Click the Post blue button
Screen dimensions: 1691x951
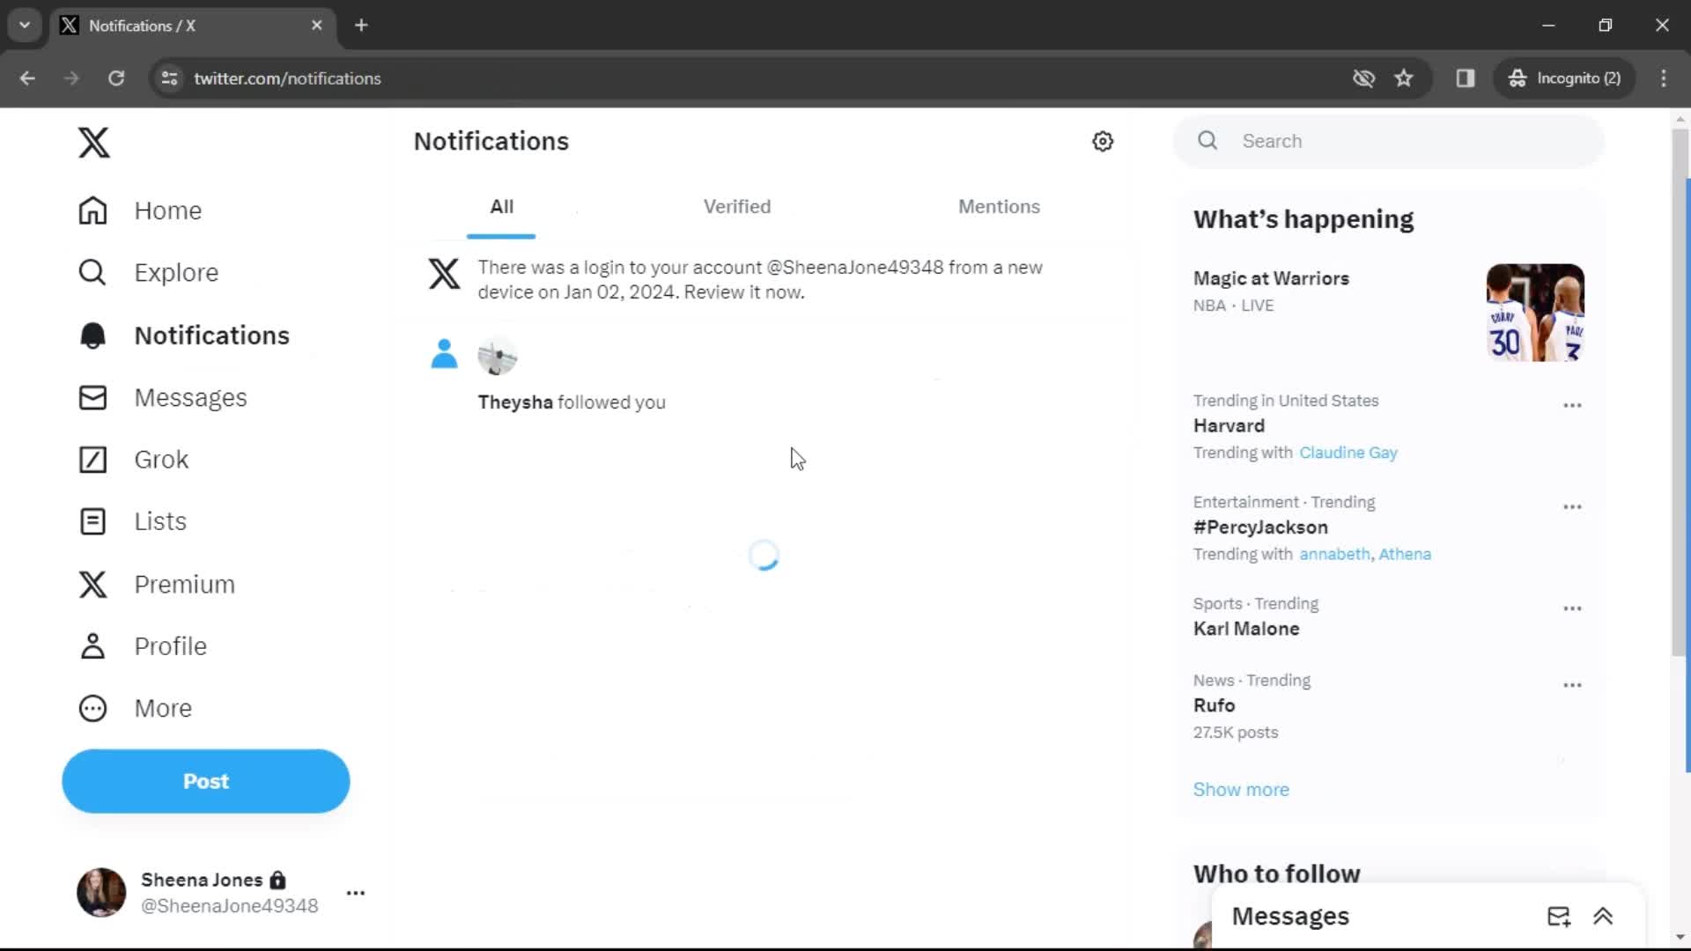[x=205, y=781]
